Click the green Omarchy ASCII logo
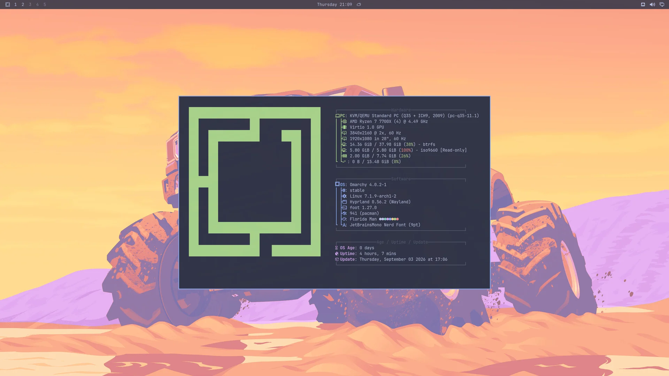Viewport: 669px width, 376px height. (254, 182)
